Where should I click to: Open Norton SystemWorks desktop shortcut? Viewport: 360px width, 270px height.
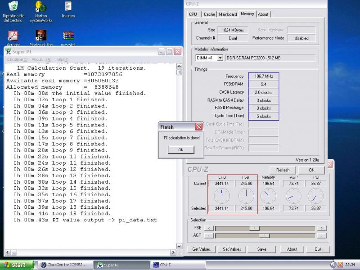[x=41, y=12]
